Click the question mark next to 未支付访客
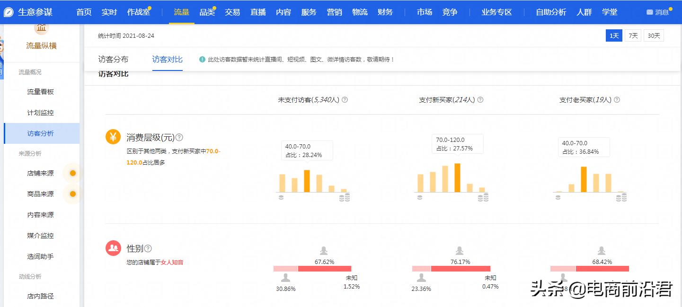682x307 pixels. point(345,99)
